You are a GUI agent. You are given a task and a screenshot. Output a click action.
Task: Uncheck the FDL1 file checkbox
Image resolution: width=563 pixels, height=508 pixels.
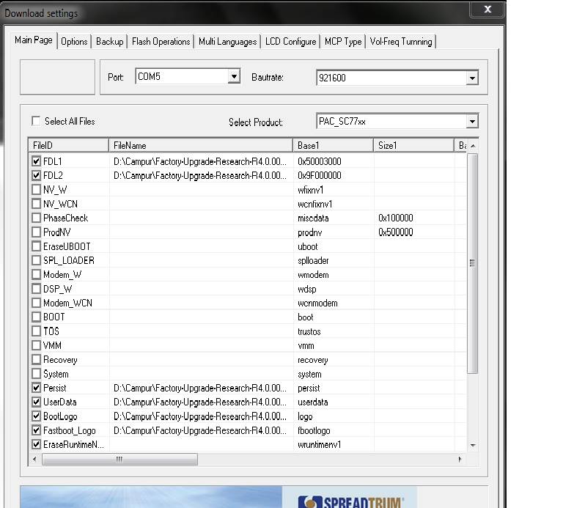[x=36, y=161]
